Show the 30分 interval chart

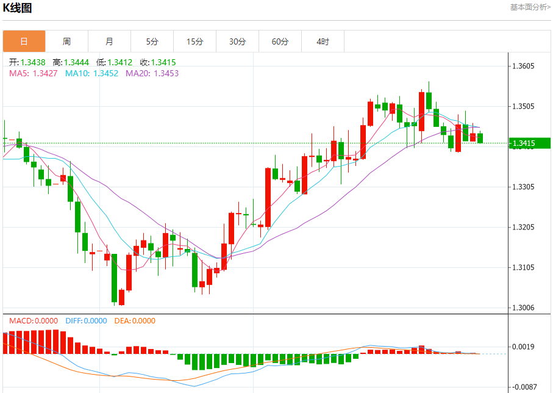coord(237,41)
